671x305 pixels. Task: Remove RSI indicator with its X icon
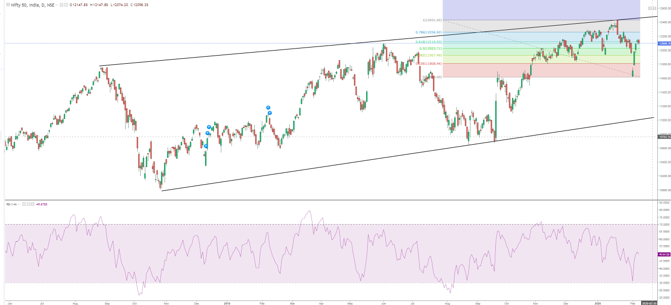coord(32,204)
